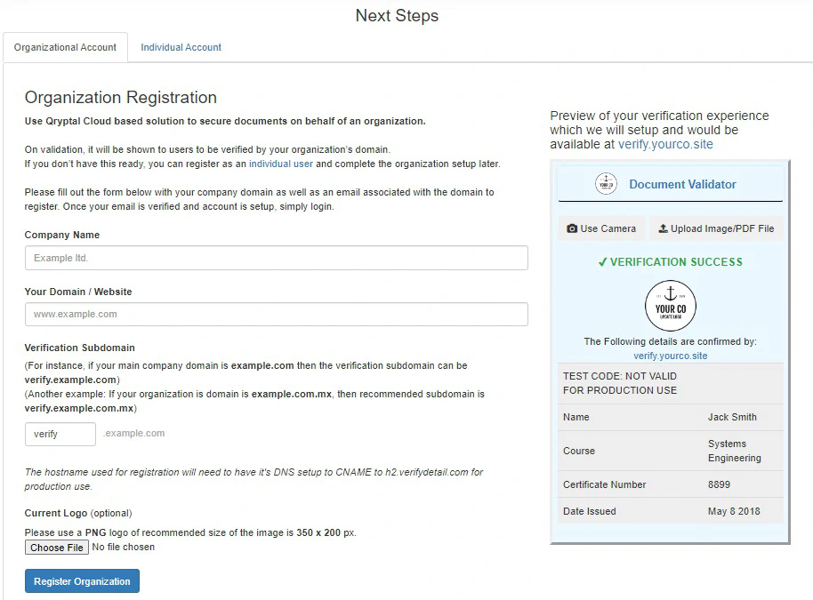Click Choose File for the logo upload
813x600 pixels.
[x=56, y=547]
